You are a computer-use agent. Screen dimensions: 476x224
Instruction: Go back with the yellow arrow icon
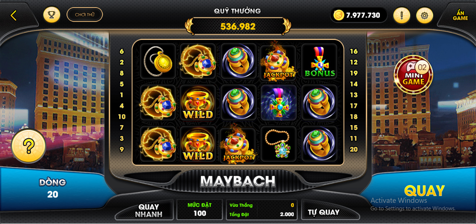[x=14, y=15]
